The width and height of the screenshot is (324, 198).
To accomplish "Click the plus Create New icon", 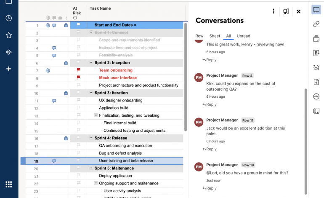I will [x=9, y=69].
